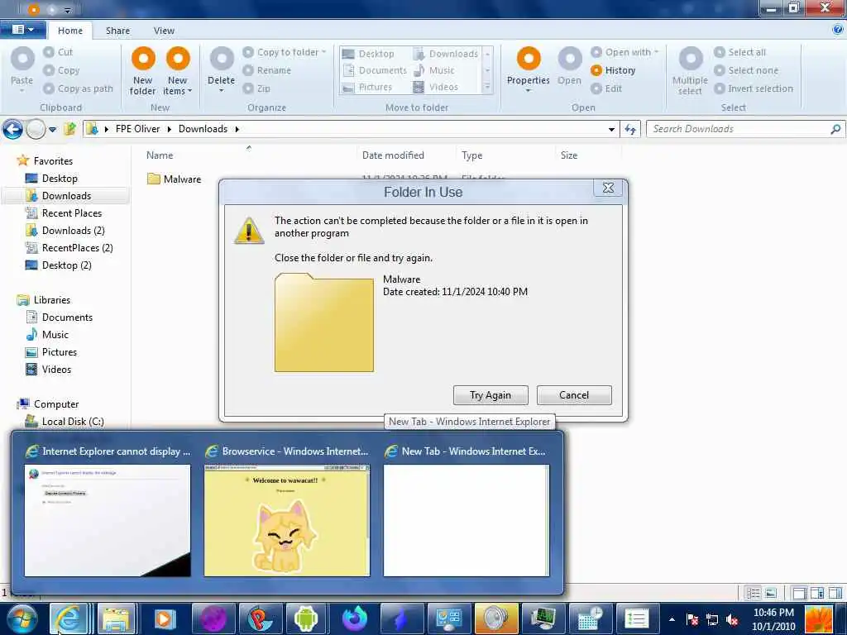Move to Music in the folder gallery

click(x=433, y=70)
